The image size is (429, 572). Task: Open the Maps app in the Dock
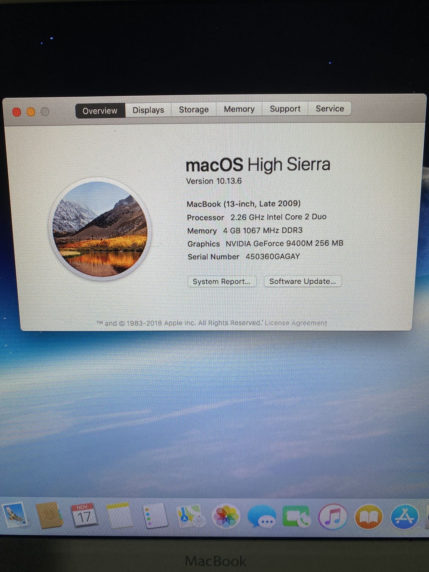click(x=191, y=516)
